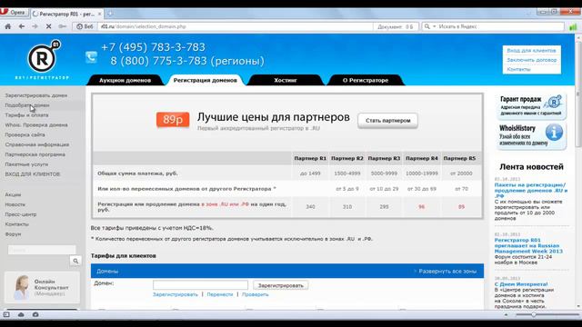Open Партнерская программа in sidebar

35,154
